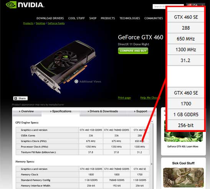The width and height of the screenshot is (210, 189).
Task: Switch to Drivers & Downloads tab
Action: [x=103, y=111]
